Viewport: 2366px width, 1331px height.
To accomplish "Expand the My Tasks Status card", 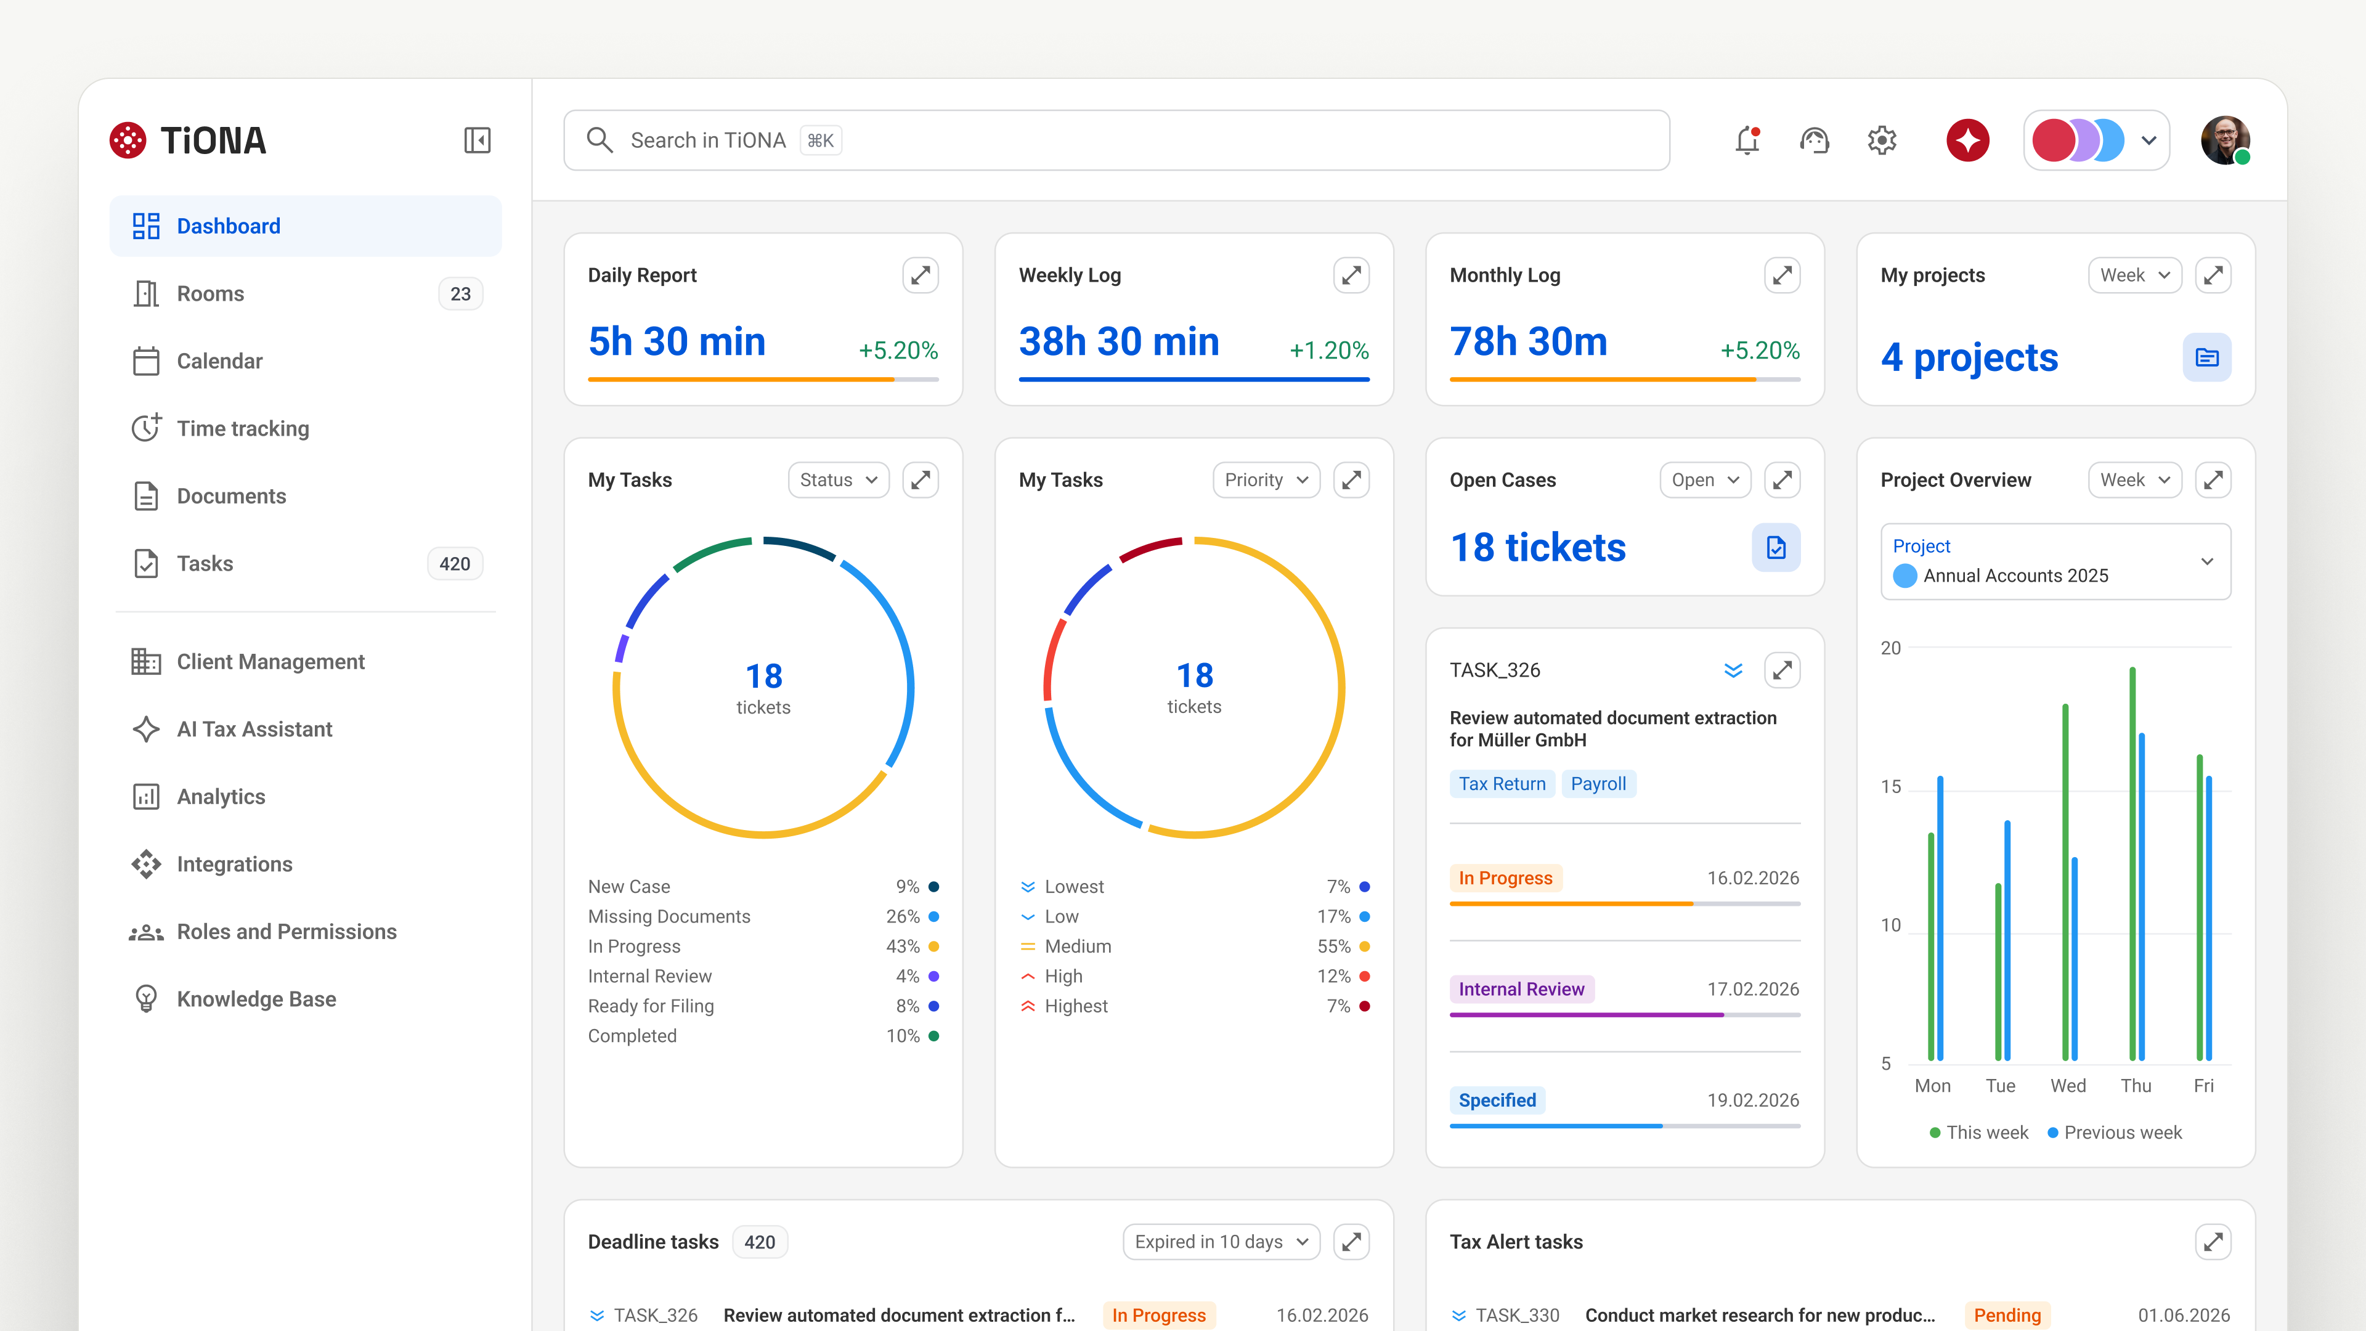I will 921,479.
